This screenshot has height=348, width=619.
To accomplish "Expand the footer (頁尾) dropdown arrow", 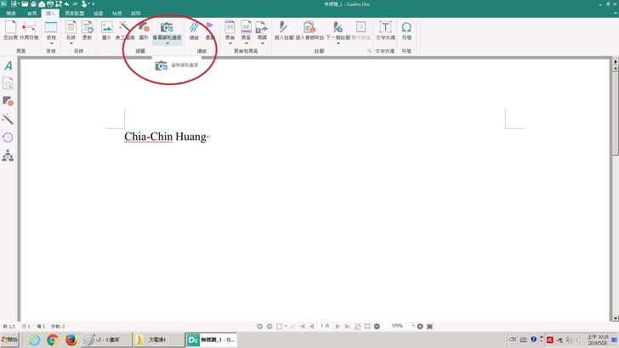I will [247, 43].
